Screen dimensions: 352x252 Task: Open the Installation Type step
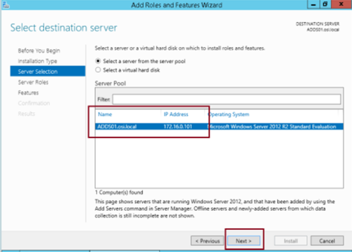pos(38,61)
